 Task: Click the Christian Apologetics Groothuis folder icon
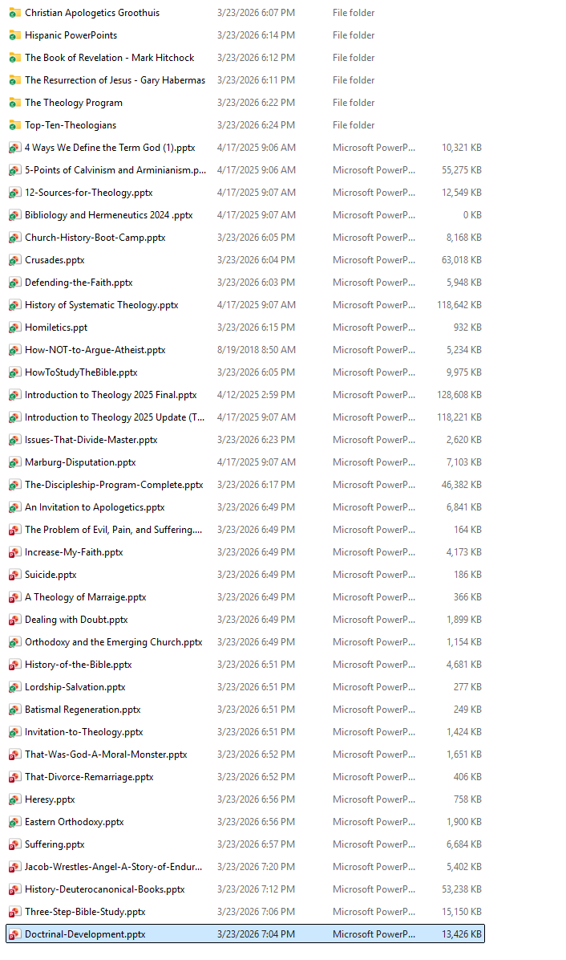[14, 13]
